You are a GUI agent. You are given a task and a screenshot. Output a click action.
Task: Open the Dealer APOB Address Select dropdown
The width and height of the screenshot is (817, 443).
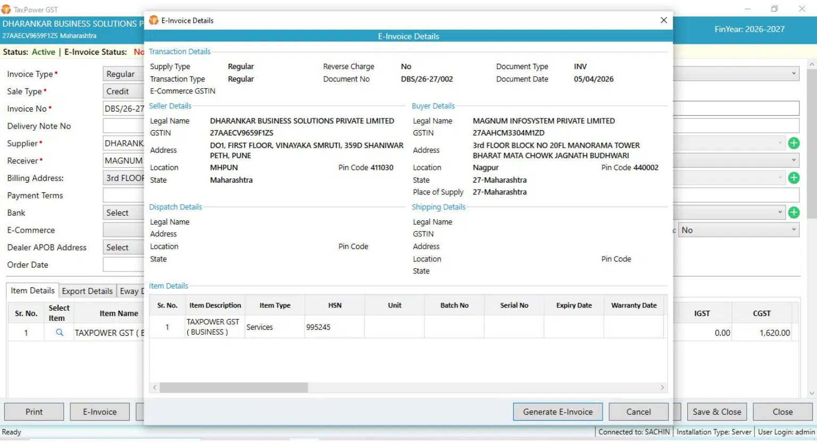tap(123, 248)
